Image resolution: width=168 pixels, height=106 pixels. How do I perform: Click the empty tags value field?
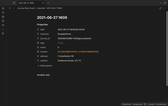pyautogui.click(x=78, y=43)
